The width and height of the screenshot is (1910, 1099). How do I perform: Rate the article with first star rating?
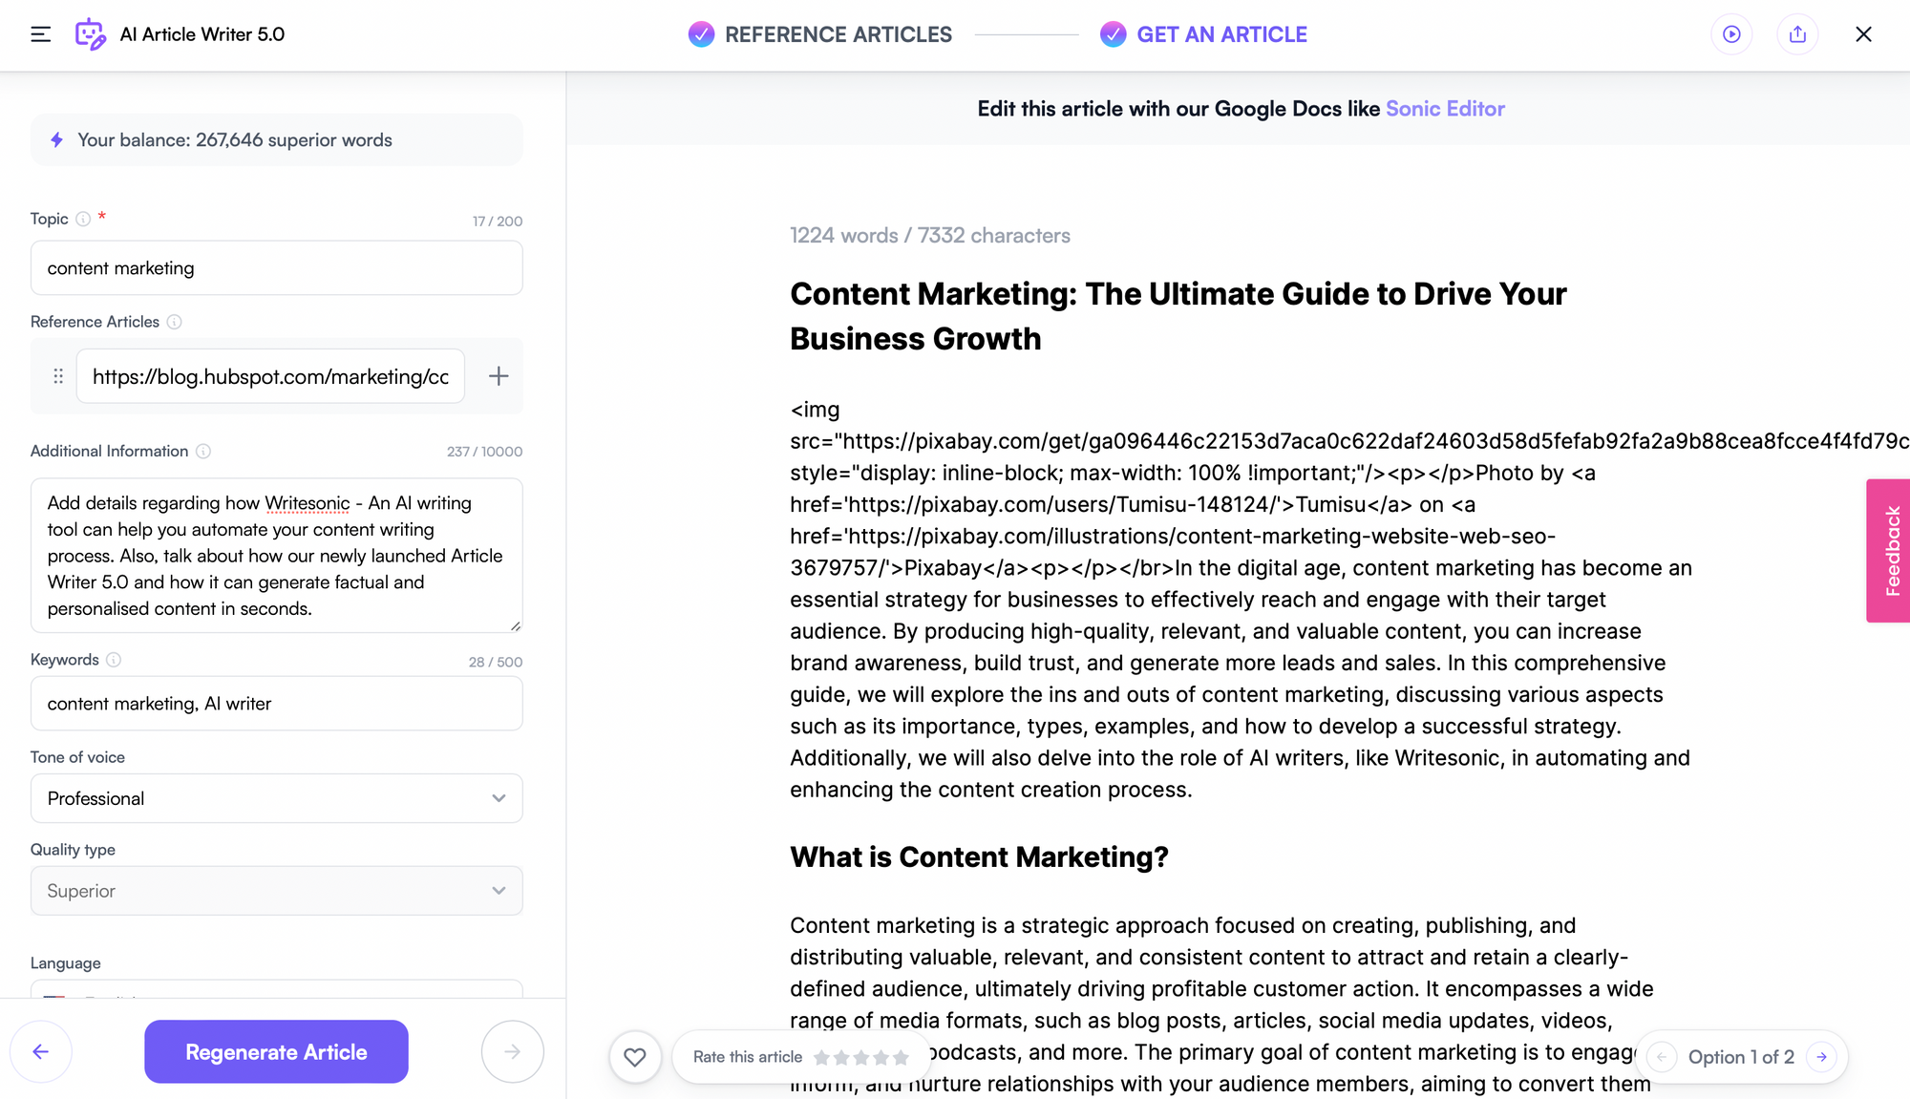[x=822, y=1057]
